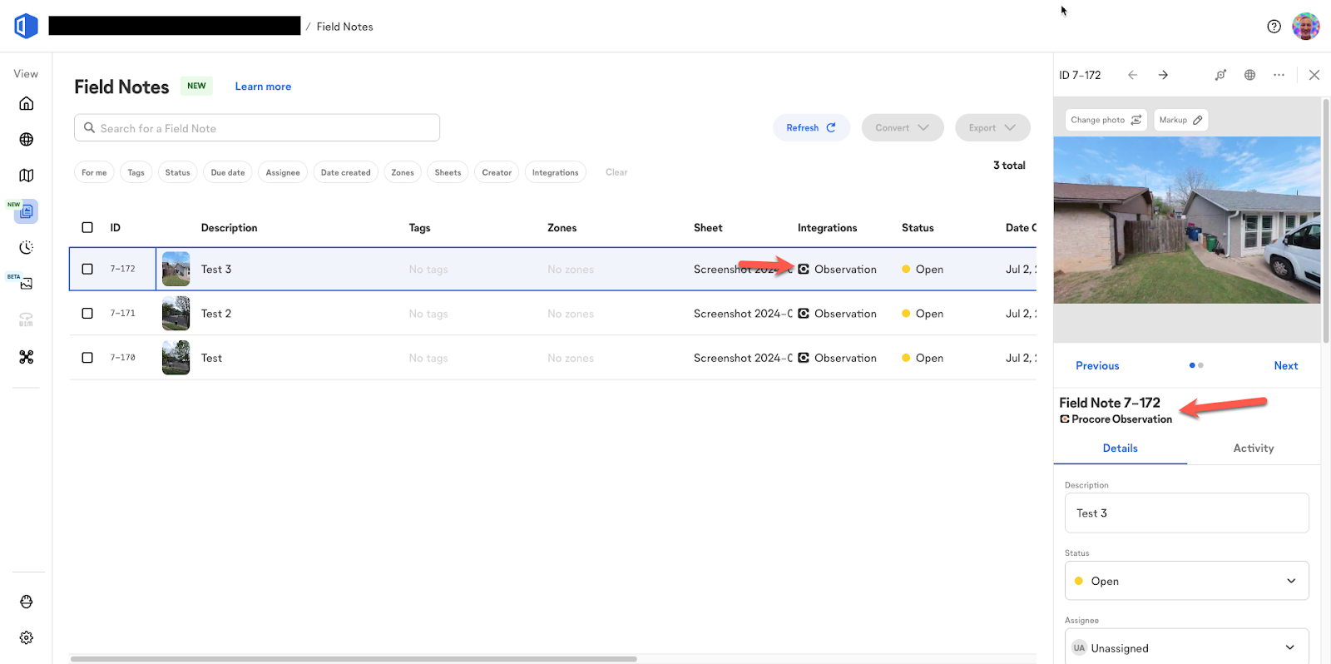Expand the Assignee Unassigned dropdown
1331x664 pixels.
tap(1186, 647)
